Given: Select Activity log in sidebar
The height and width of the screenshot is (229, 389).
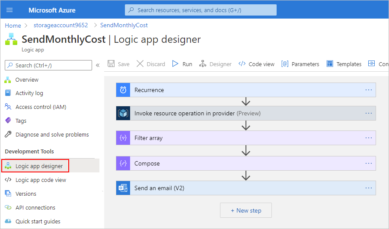Looking at the screenshot, I should click(x=29, y=93).
